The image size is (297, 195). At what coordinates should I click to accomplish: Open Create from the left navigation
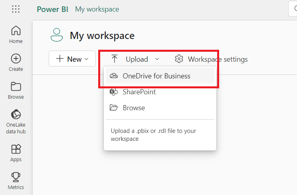click(x=16, y=62)
